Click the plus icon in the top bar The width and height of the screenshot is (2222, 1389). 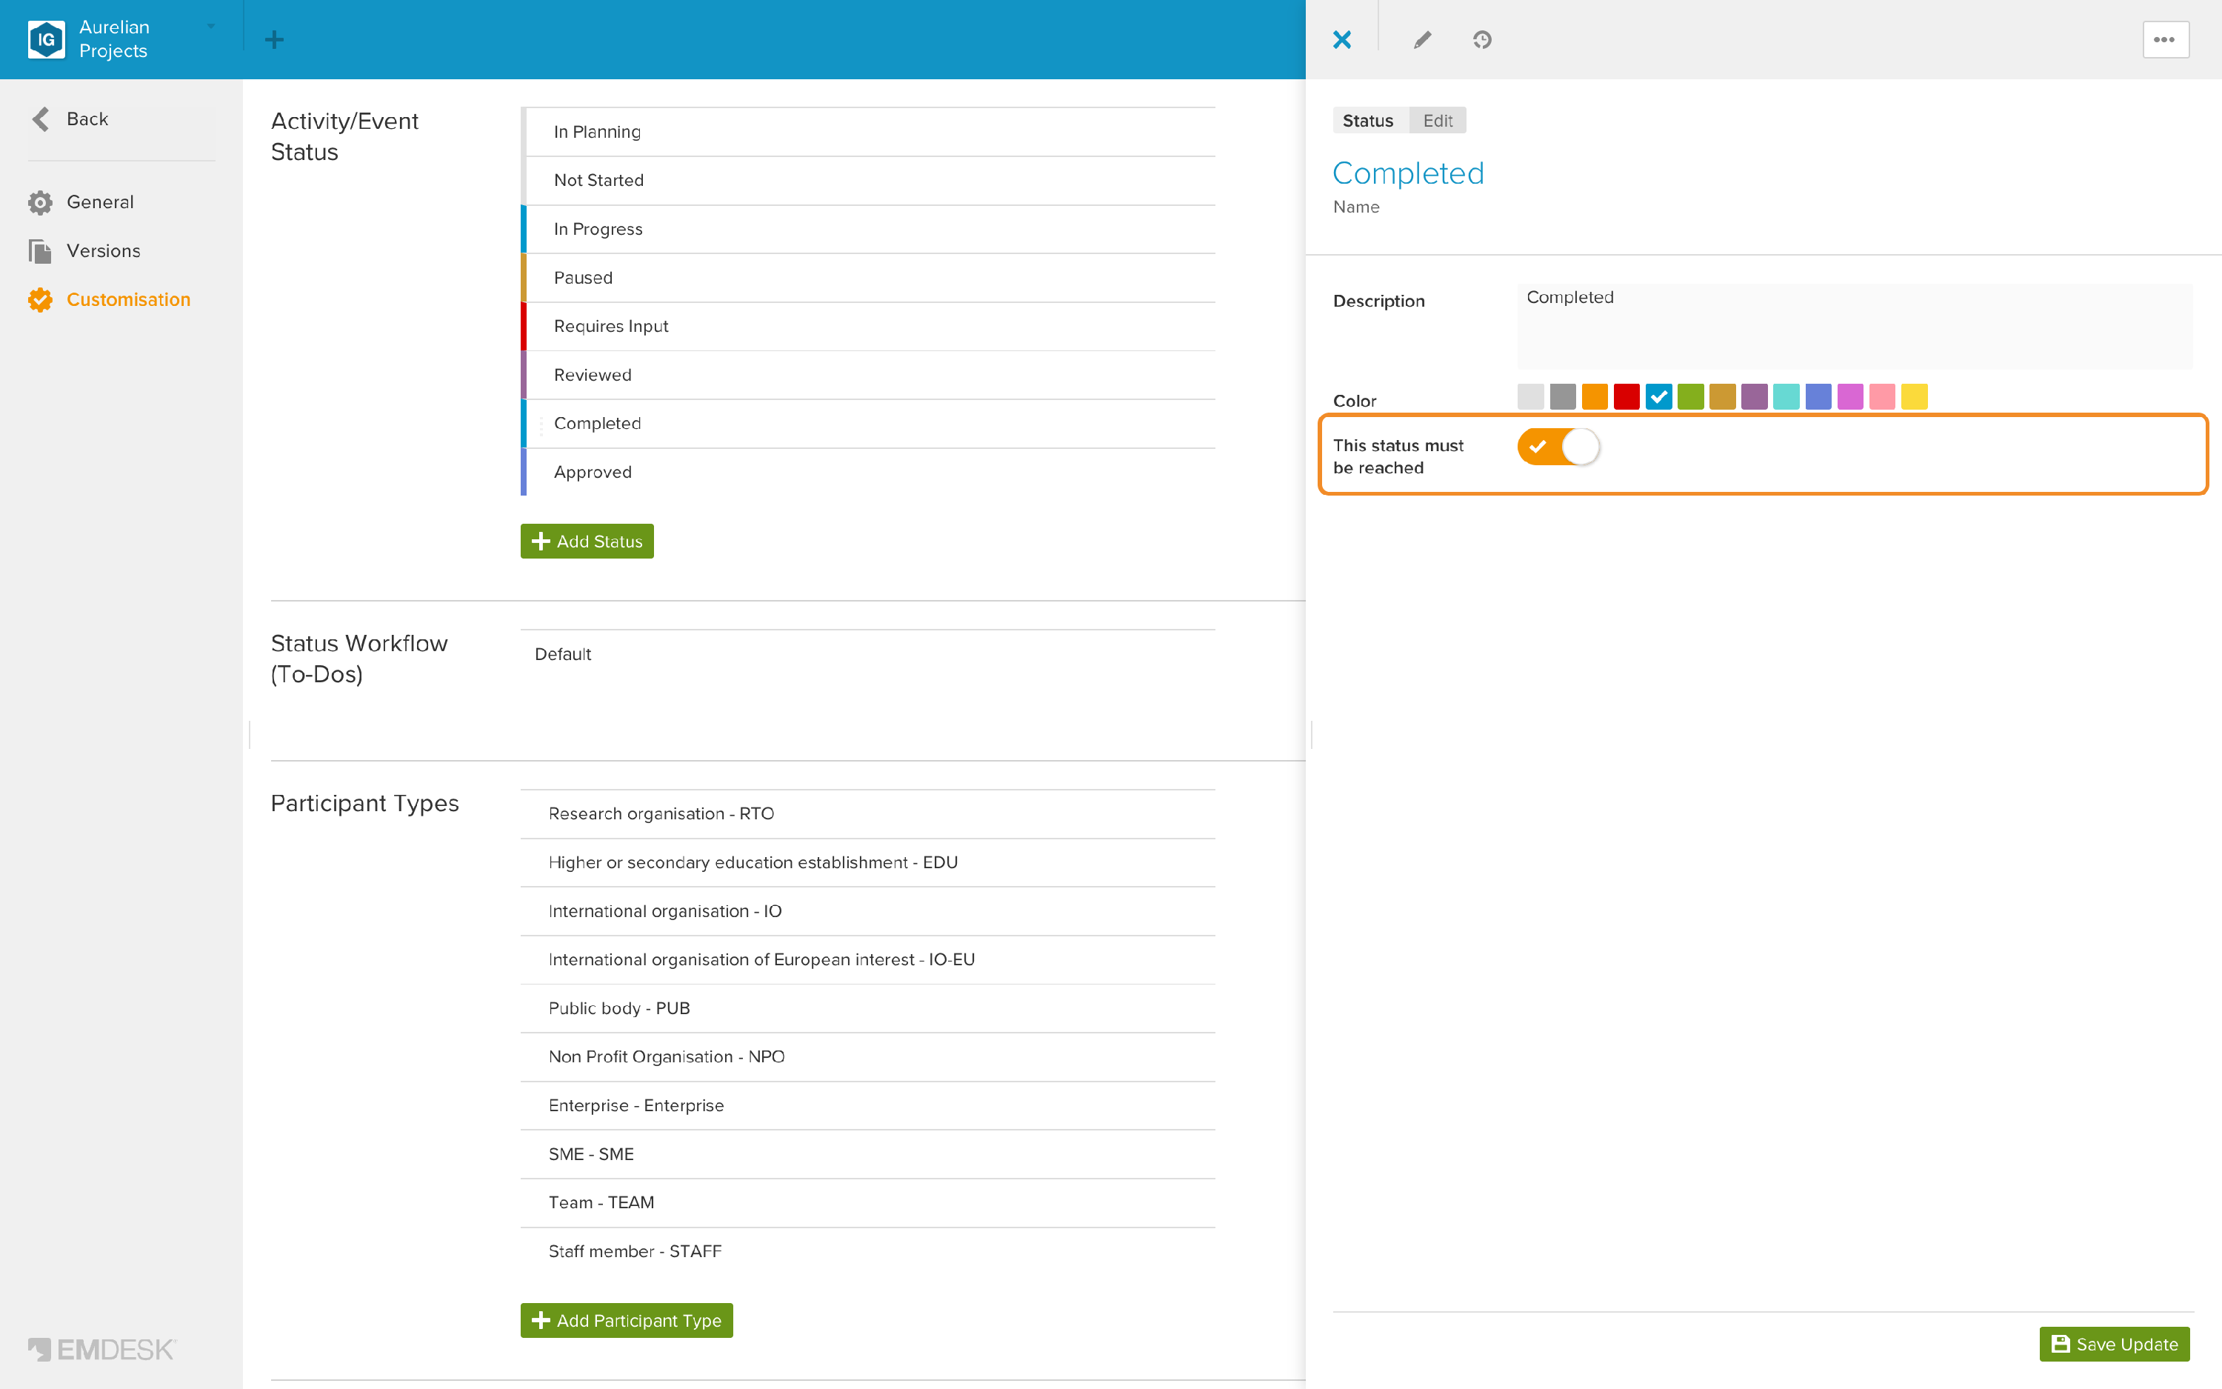click(x=273, y=39)
